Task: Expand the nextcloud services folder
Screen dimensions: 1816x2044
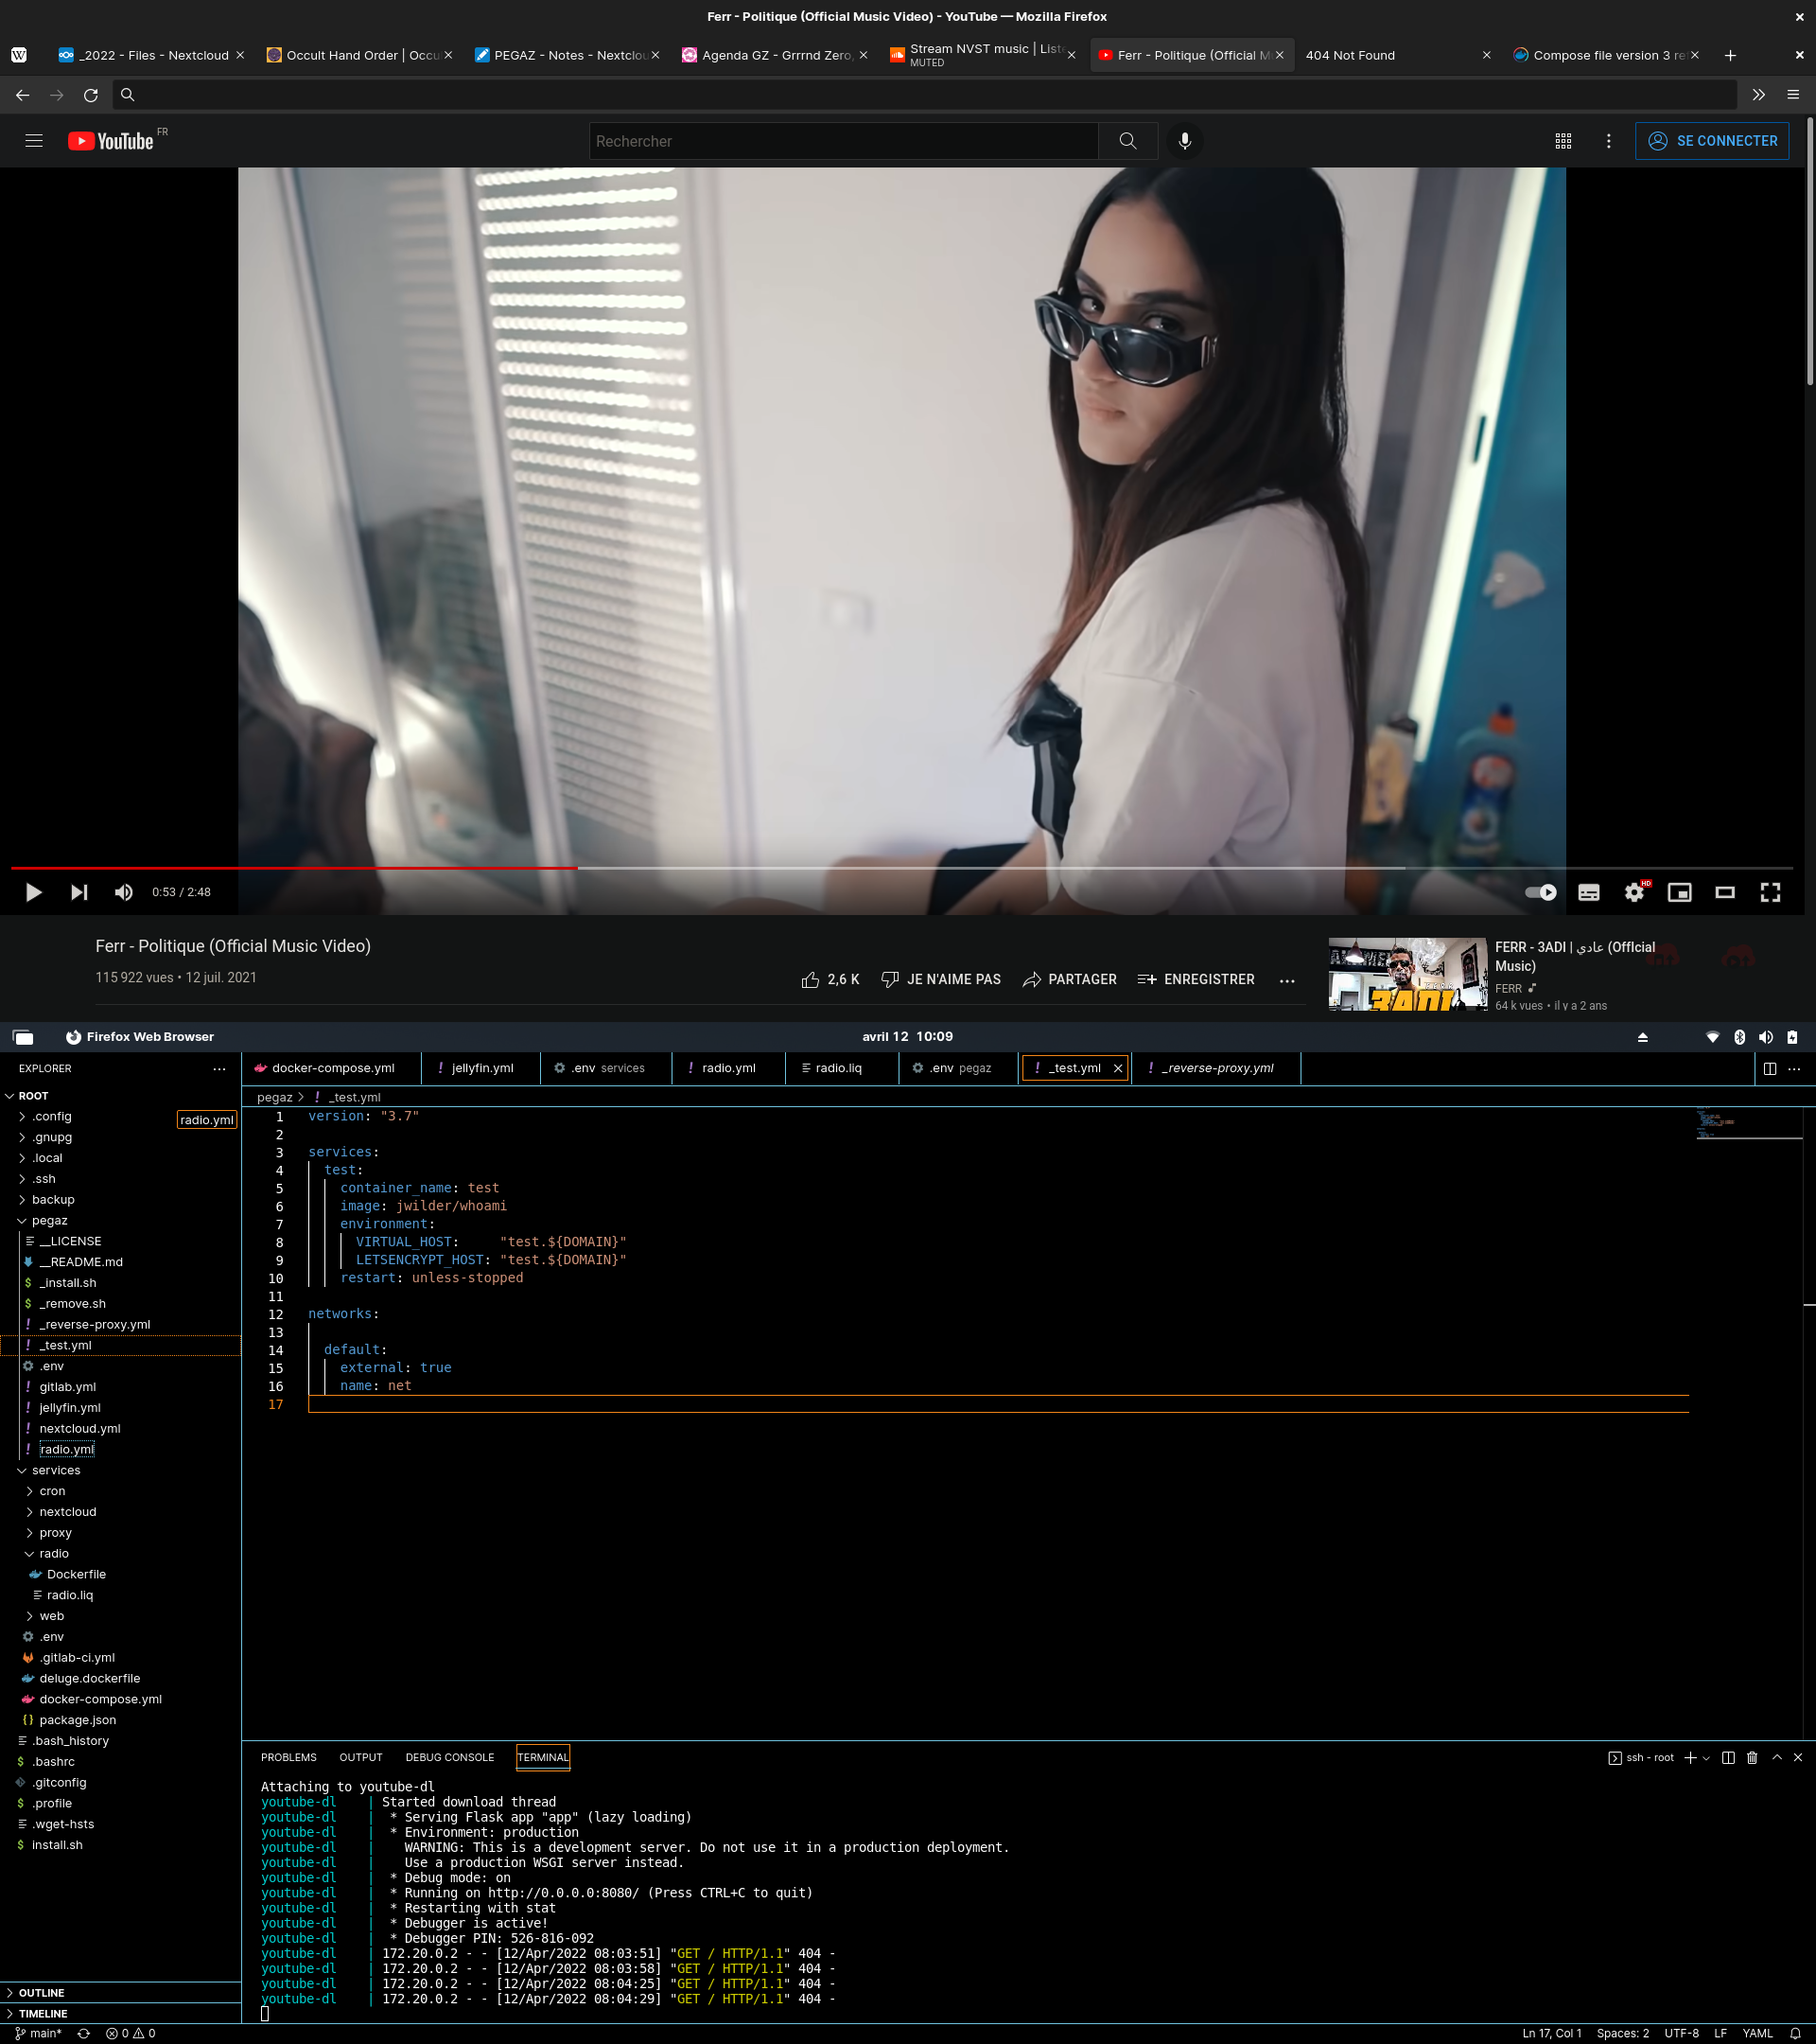Action: [x=67, y=1511]
